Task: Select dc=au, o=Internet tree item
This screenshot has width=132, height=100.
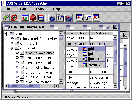Action: 38,58
